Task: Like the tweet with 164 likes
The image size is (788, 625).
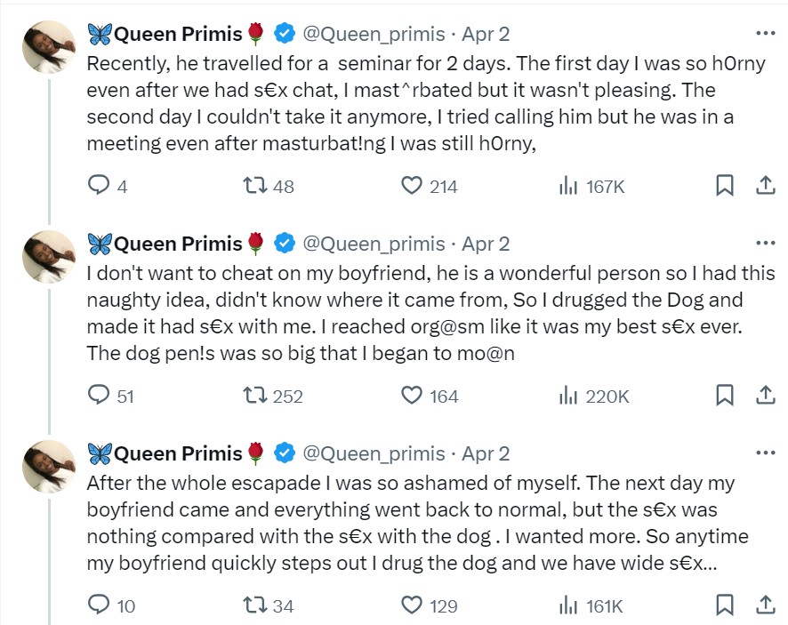Action: [x=411, y=396]
